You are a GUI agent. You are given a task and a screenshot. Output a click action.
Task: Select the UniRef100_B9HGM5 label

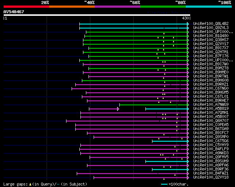(211, 93)
